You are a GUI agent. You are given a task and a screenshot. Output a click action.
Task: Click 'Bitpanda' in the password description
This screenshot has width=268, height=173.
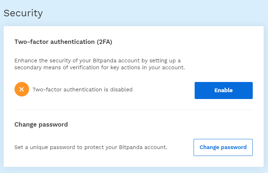[x=131, y=147]
